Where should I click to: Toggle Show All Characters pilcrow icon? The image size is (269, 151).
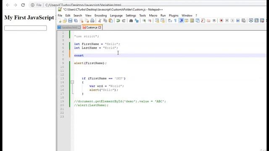pos(175,21)
